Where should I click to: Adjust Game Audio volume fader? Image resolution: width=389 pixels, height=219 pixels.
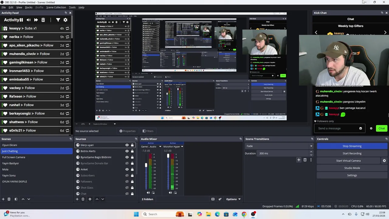click(146, 165)
